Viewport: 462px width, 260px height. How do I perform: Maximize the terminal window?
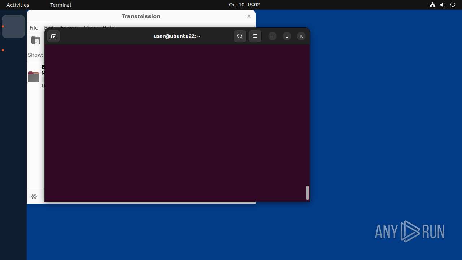click(x=287, y=36)
